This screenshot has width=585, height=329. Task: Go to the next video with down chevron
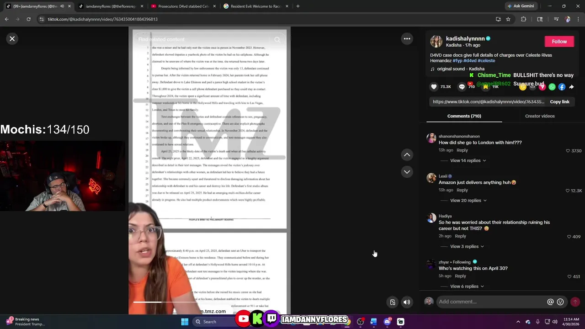pyautogui.click(x=407, y=172)
